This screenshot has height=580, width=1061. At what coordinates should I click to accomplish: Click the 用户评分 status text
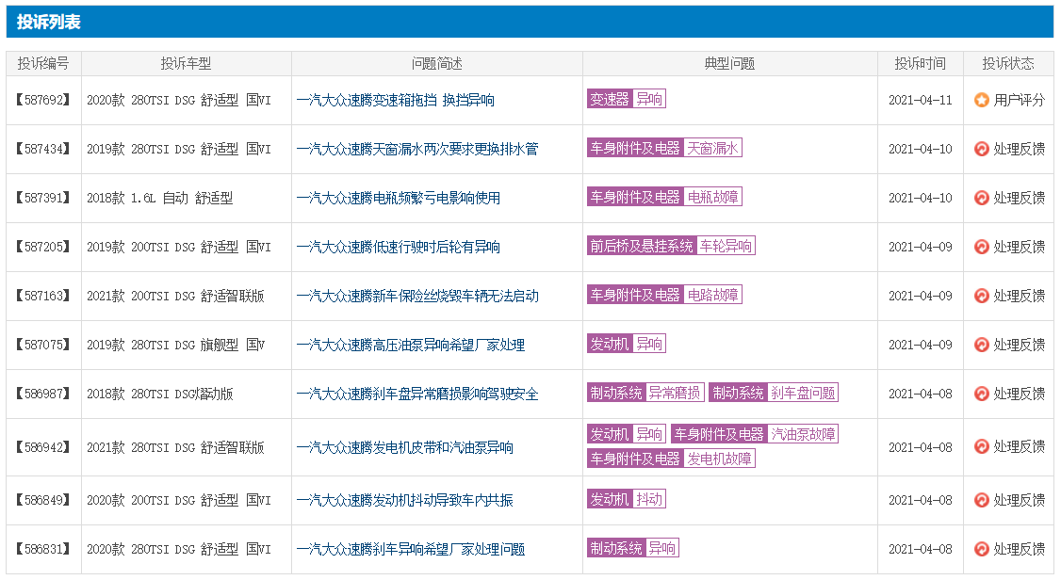click(1019, 100)
